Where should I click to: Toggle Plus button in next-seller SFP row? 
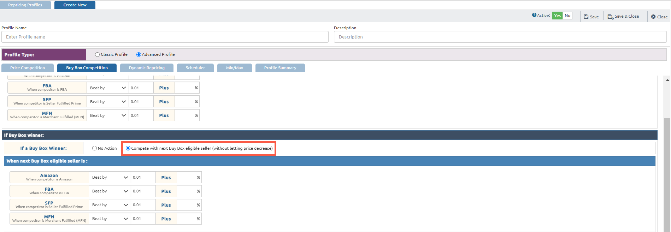pos(166,205)
